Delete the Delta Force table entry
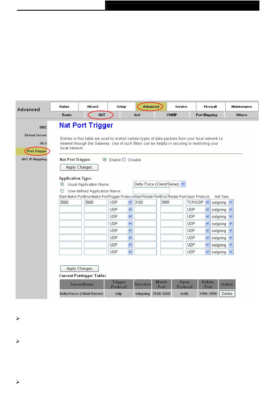 (227, 294)
